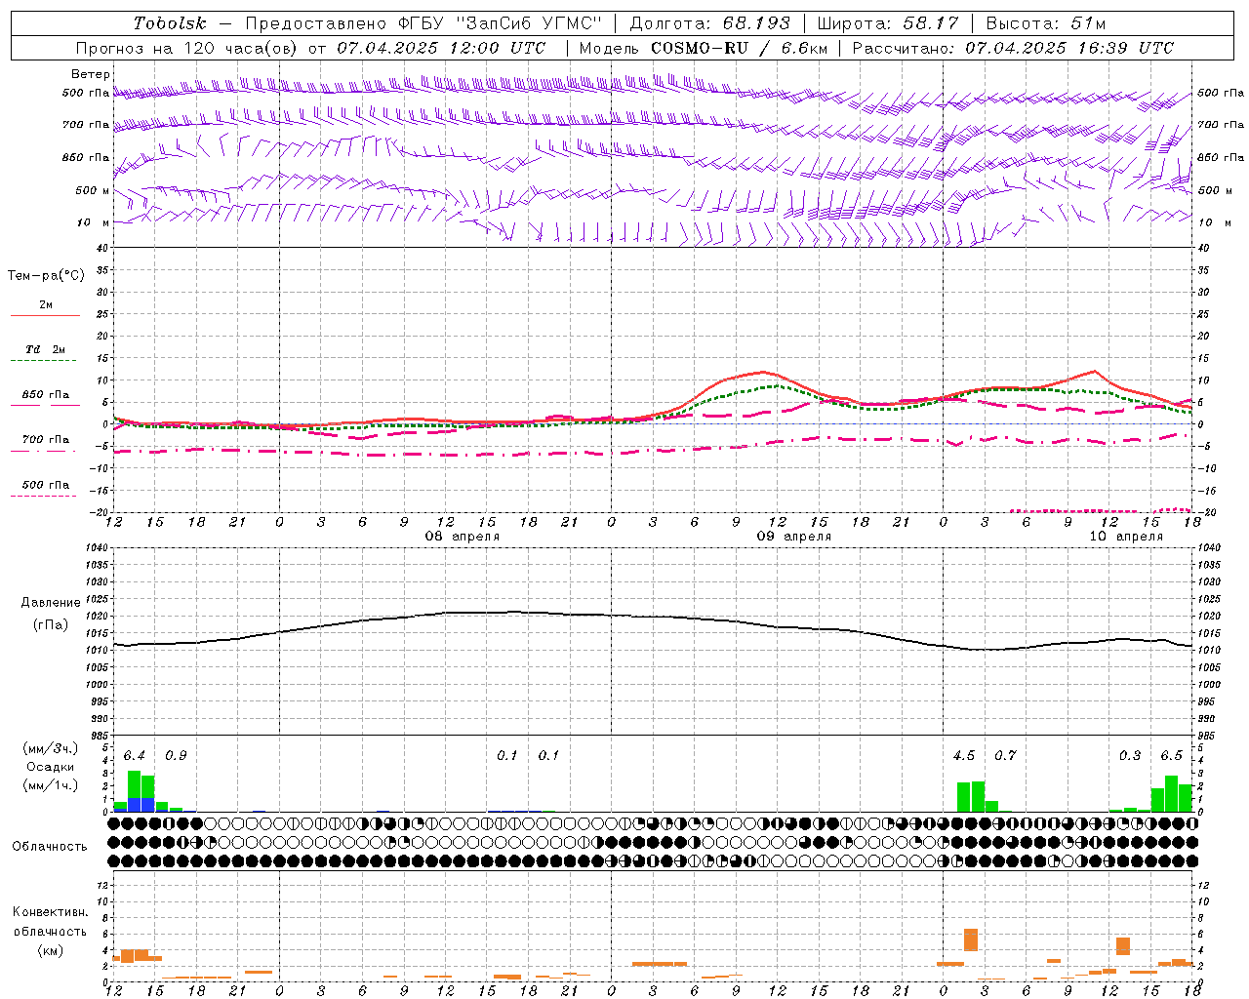The image size is (1249, 999).
Task: Select the "Широта: 58.17" header value
Action: tap(888, 23)
